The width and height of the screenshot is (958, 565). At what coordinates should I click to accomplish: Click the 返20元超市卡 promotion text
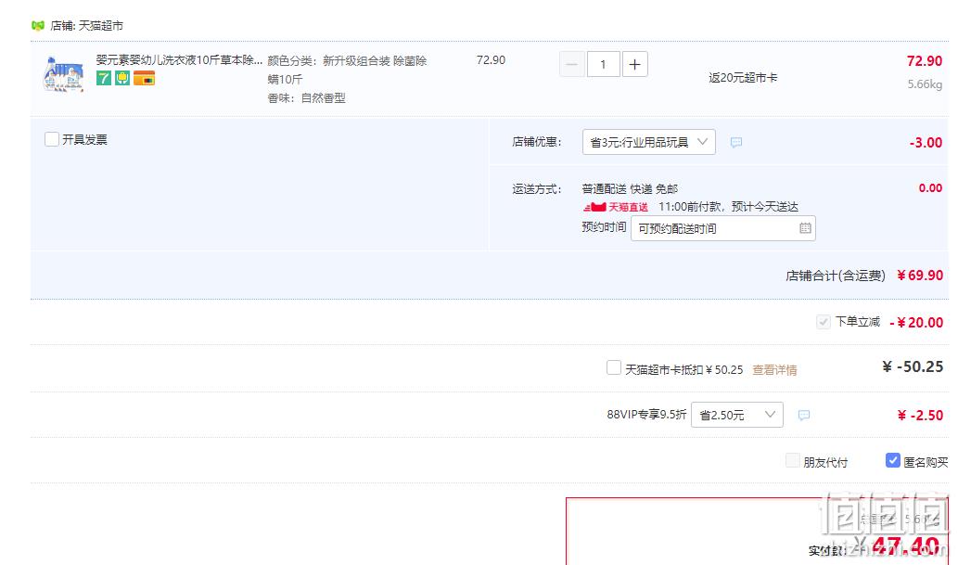point(743,78)
